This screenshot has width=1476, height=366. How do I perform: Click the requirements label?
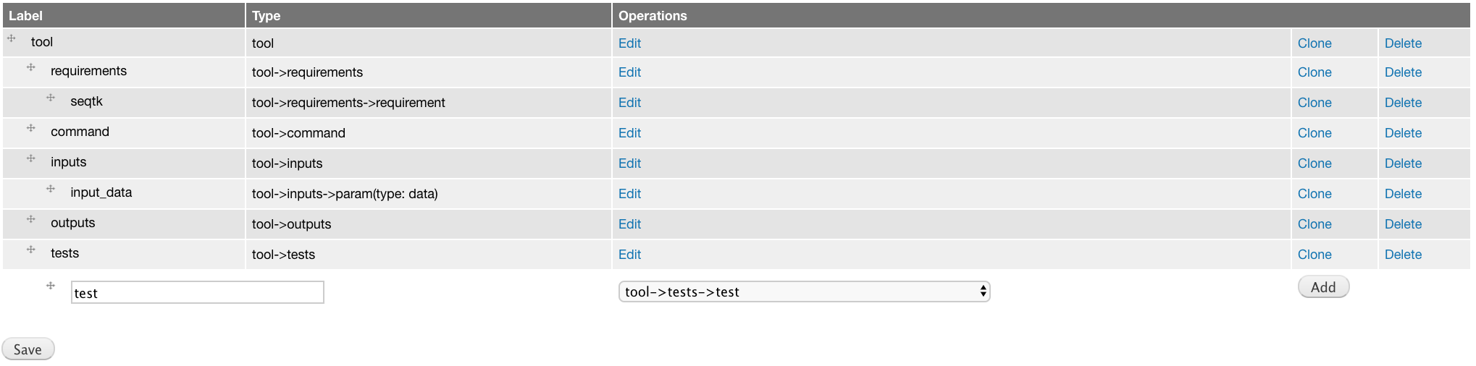(88, 71)
